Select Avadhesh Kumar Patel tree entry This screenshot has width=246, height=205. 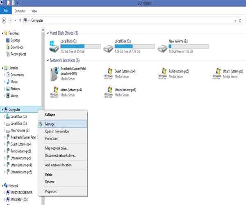pos(24,137)
